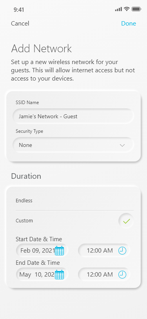Screen dimensions: 147x319
Task: Expand the Security Type dropdown chevron
Action: 122,145
